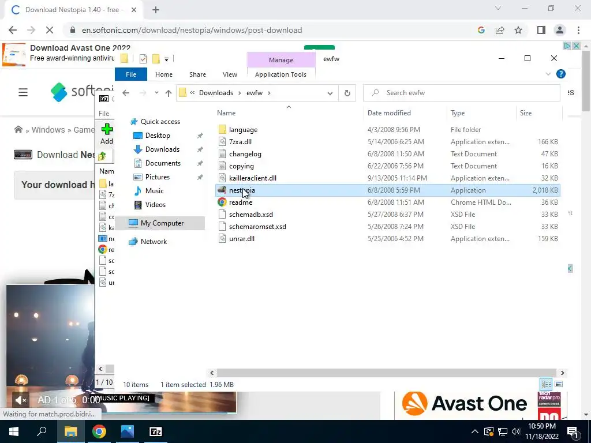Switch to Details view layout icon
The width and height of the screenshot is (591, 443).
[x=546, y=384]
